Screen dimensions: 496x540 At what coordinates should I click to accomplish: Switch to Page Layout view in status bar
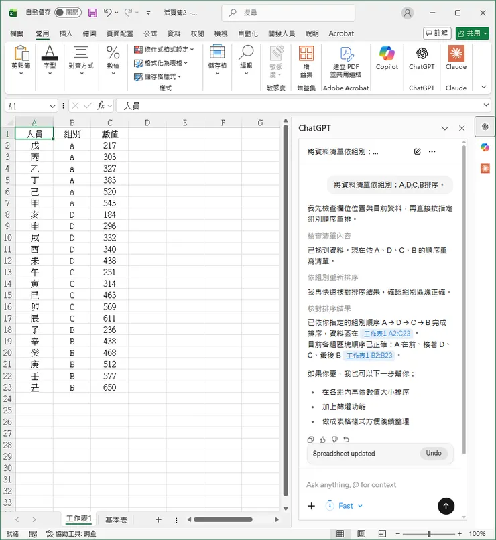click(361, 533)
